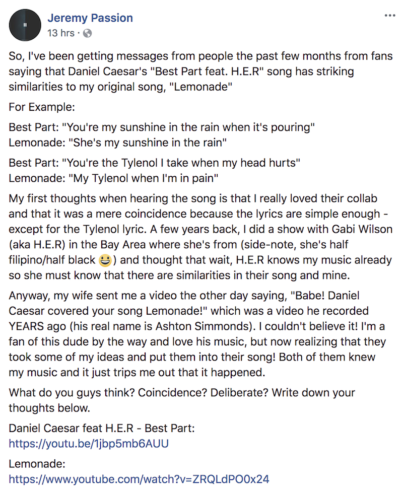The width and height of the screenshot is (403, 492).
Task: Open the Lemonade youtube.com watch link
Action: coord(139,479)
